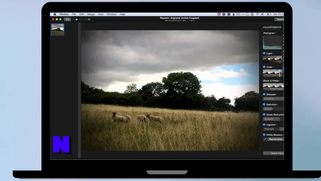The height and width of the screenshot is (181, 321).
Task: Toggle the Sharpen adjustment checkmark
Action: tap(264, 94)
